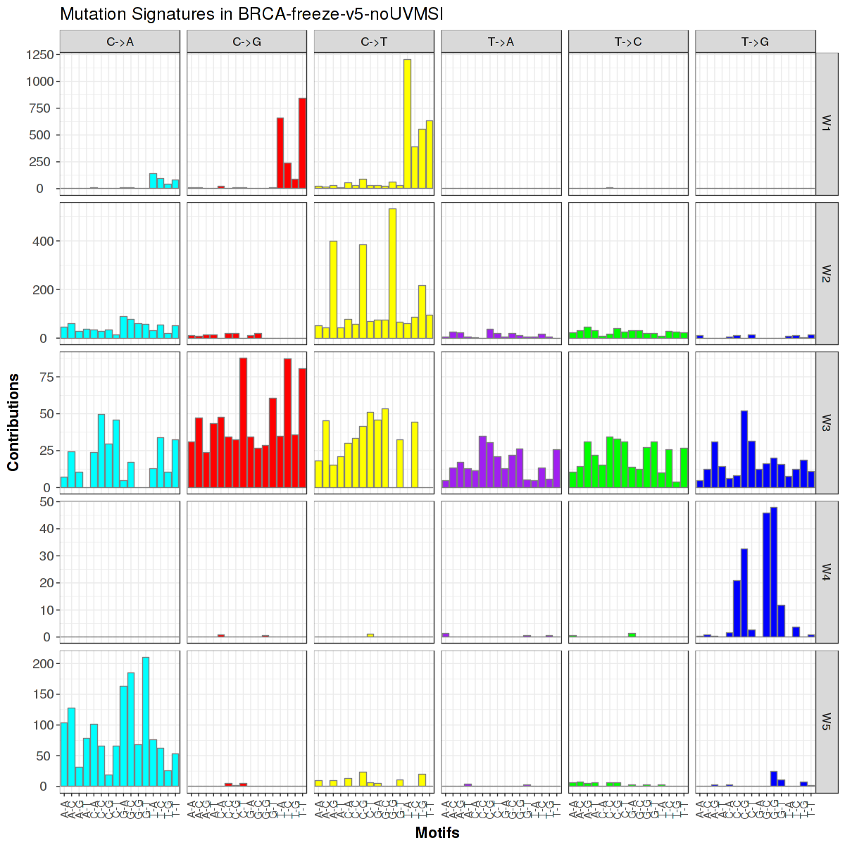
Task: Select the tallest red bar in W1 row
Action: coord(302,143)
